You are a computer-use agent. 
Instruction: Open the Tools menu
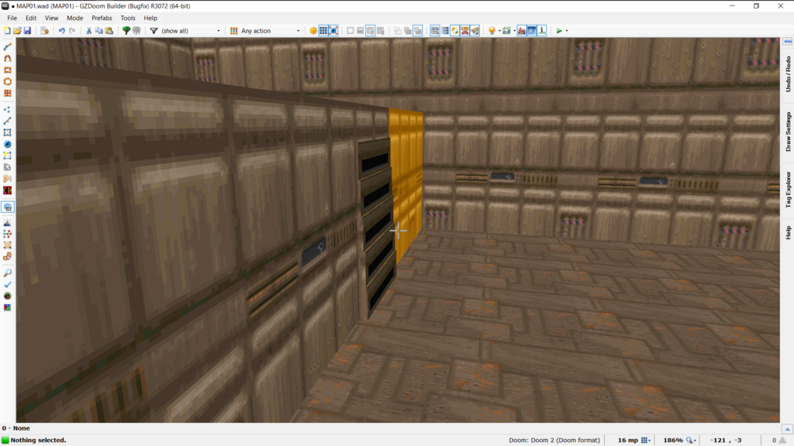(128, 18)
